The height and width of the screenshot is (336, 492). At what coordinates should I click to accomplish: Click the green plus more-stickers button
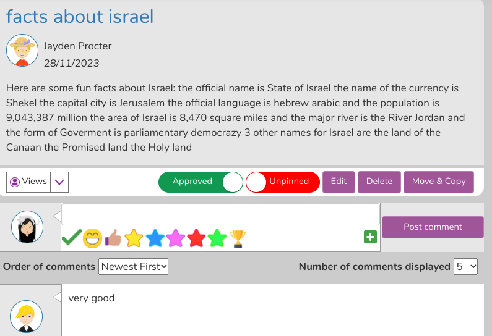tap(370, 237)
